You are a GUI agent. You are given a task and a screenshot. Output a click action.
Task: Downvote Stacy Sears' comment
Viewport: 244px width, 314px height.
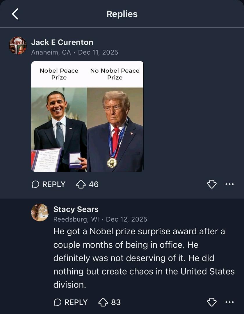[211, 302]
